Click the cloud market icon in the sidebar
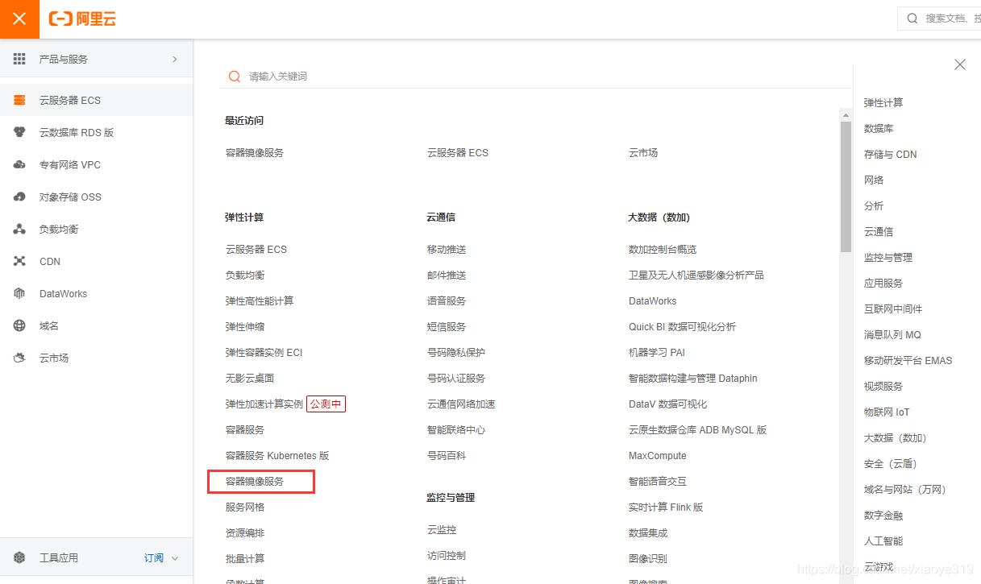Screen dimensions: 981x584 point(19,358)
